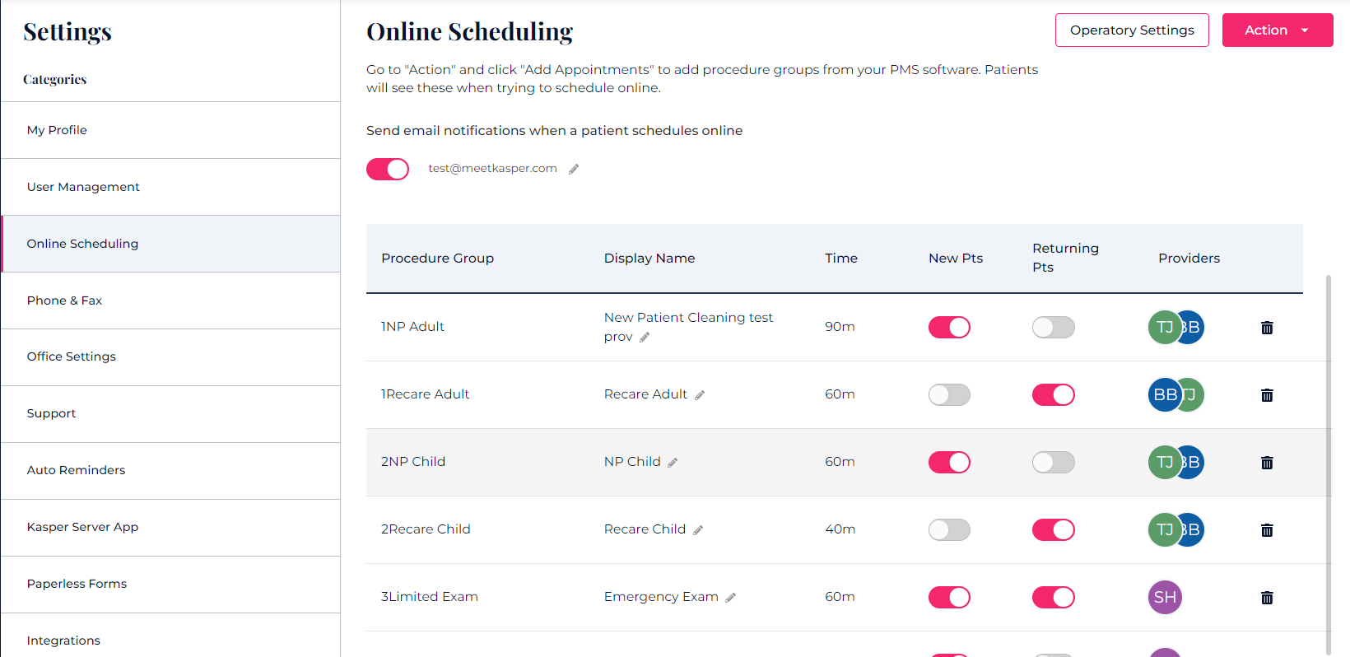The height and width of the screenshot is (657, 1350).
Task: Click the SH provider avatar
Action: coord(1165,597)
